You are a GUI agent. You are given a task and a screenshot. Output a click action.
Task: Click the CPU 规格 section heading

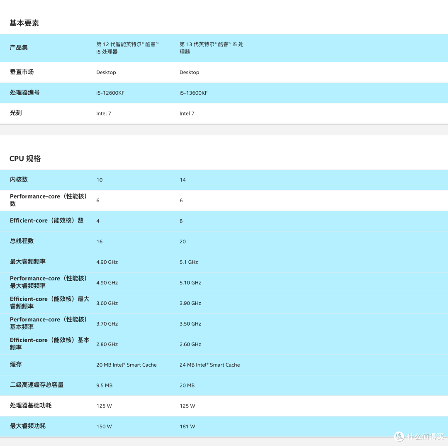(25, 159)
